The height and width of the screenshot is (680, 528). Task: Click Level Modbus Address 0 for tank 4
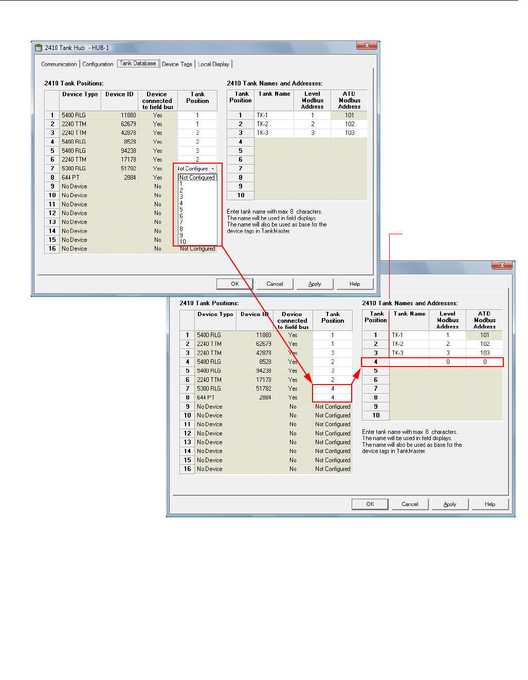448,362
